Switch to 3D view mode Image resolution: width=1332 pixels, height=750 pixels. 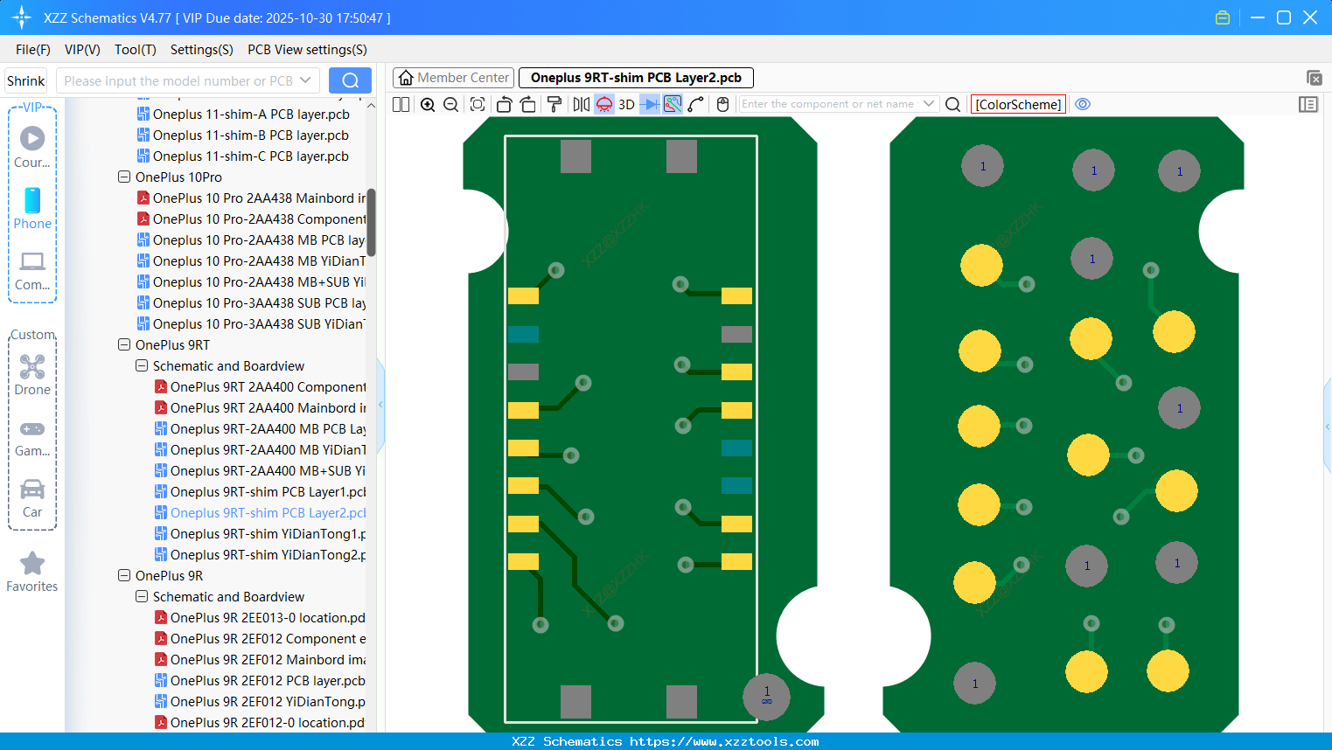(625, 104)
